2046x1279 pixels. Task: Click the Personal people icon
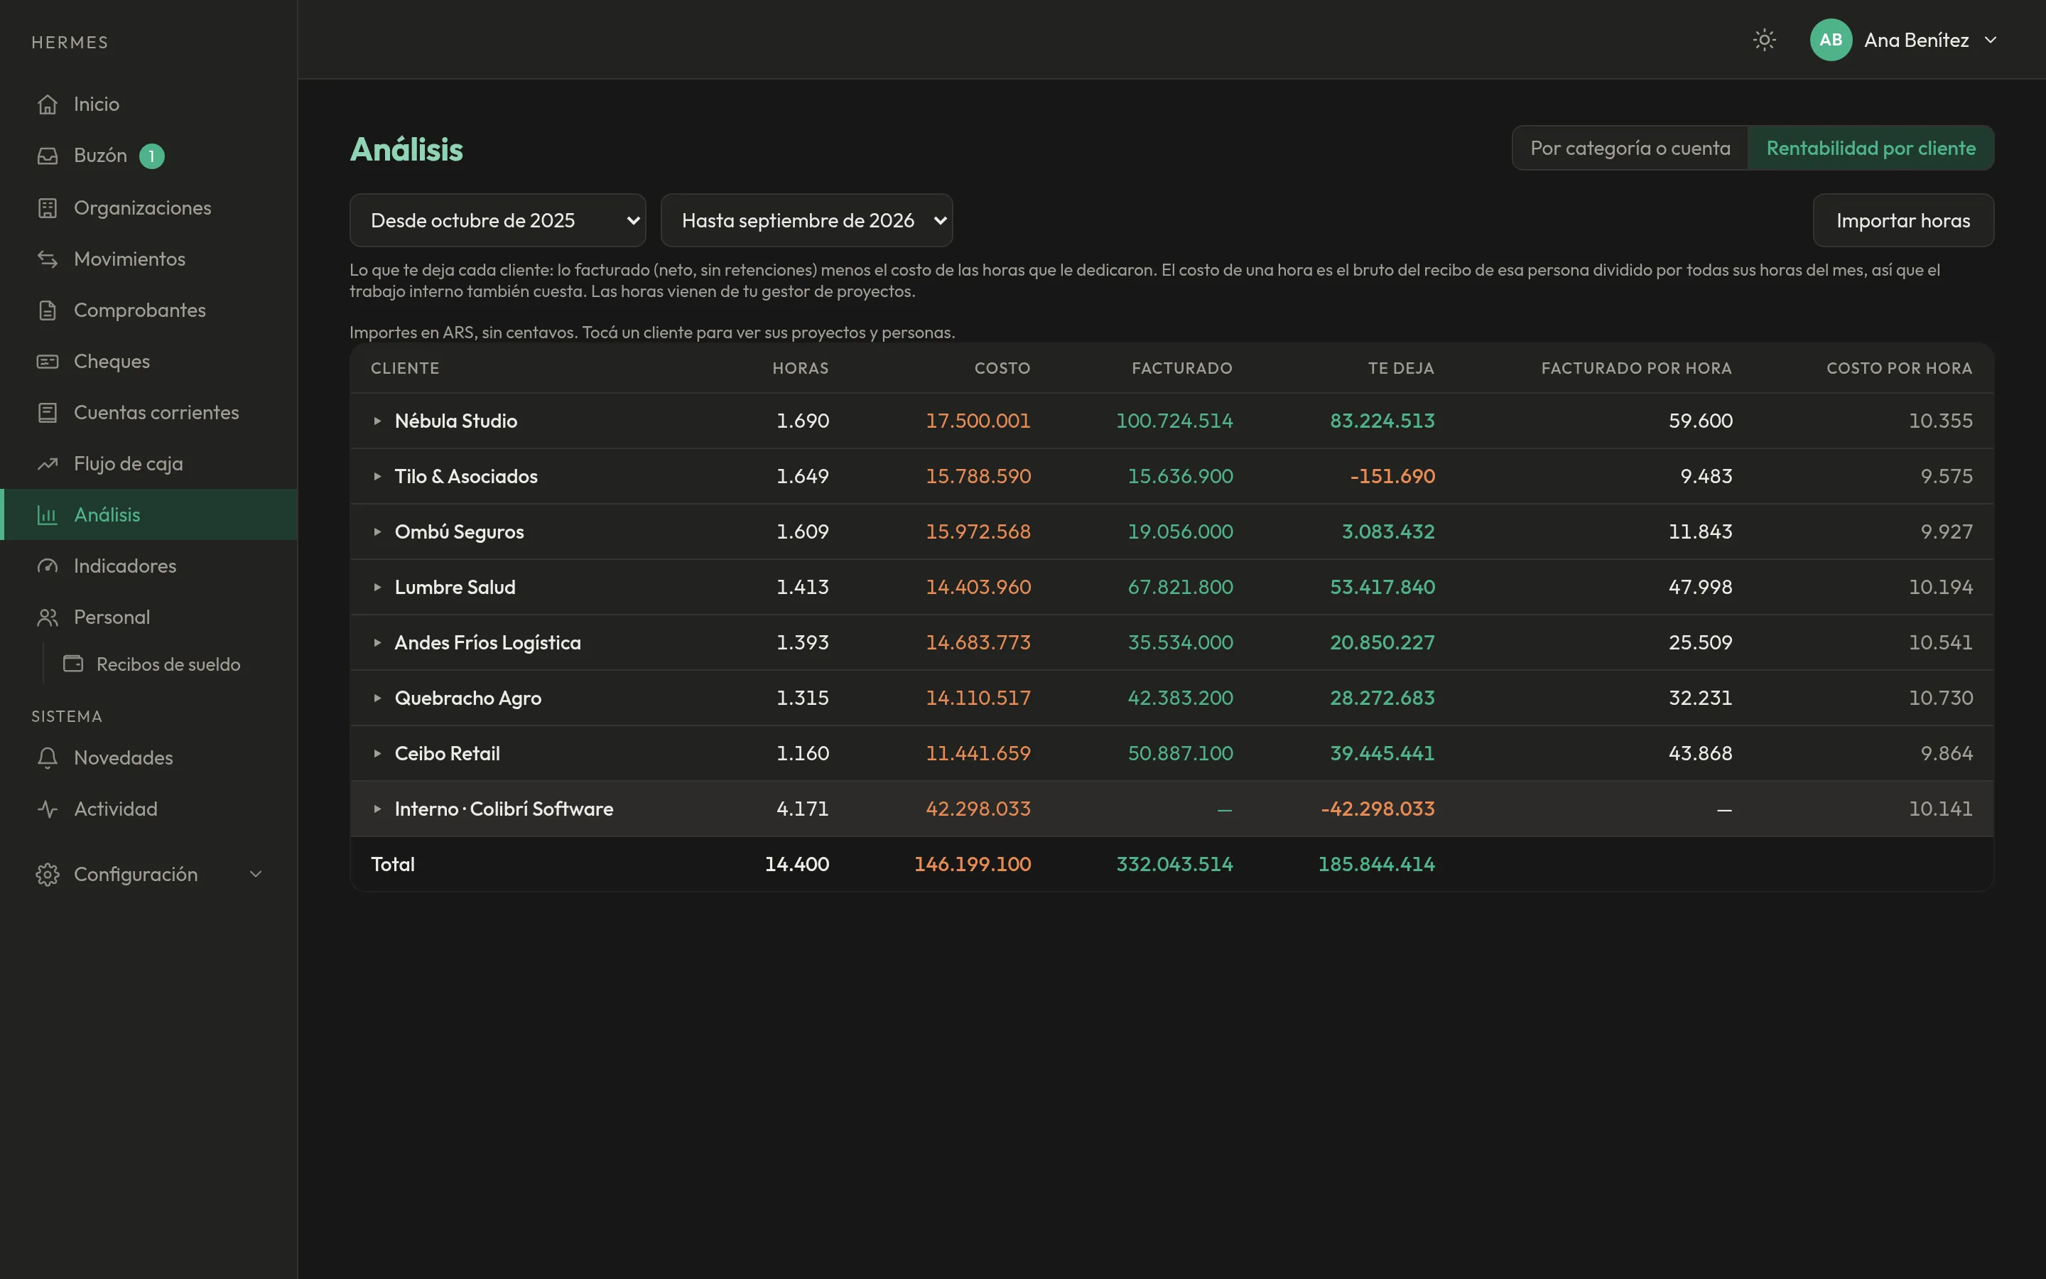48,617
